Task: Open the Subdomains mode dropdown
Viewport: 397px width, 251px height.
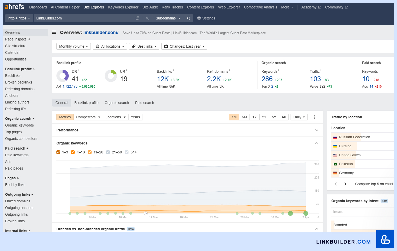Action: (168, 18)
